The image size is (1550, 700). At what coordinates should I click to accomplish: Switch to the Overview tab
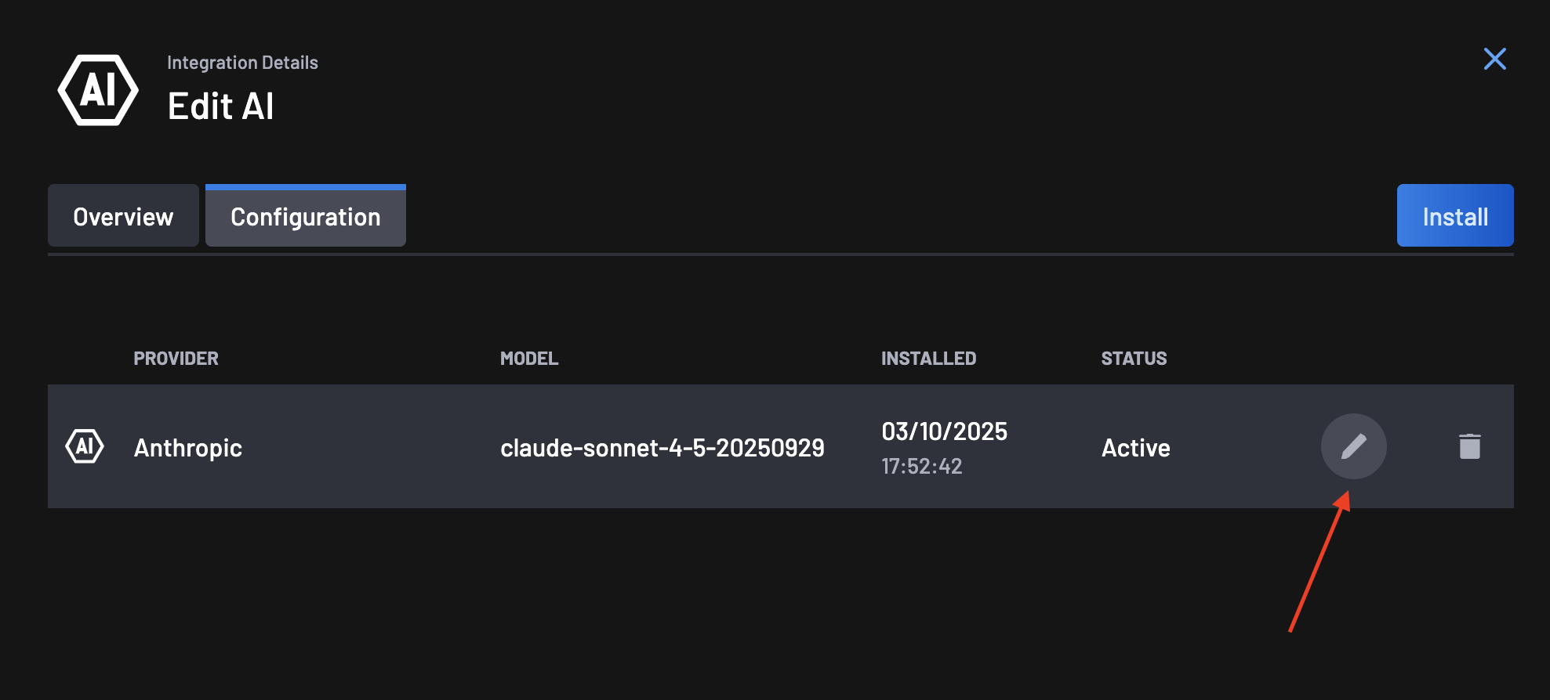coord(122,215)
